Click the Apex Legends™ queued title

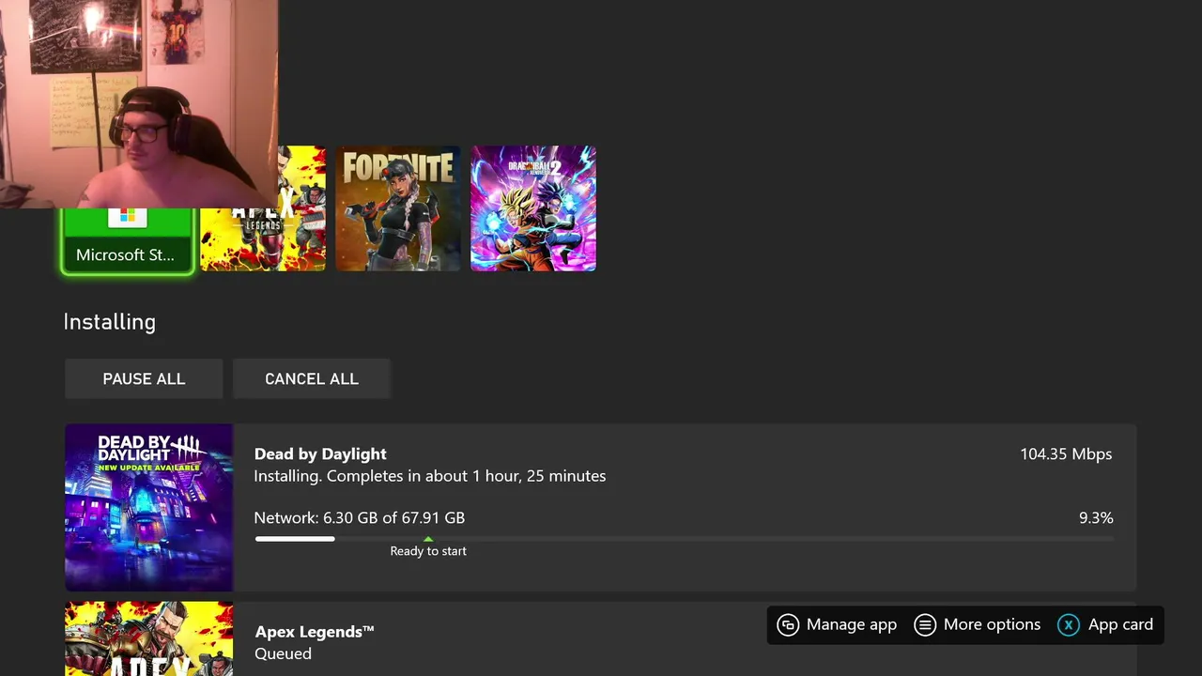point(315,631)
